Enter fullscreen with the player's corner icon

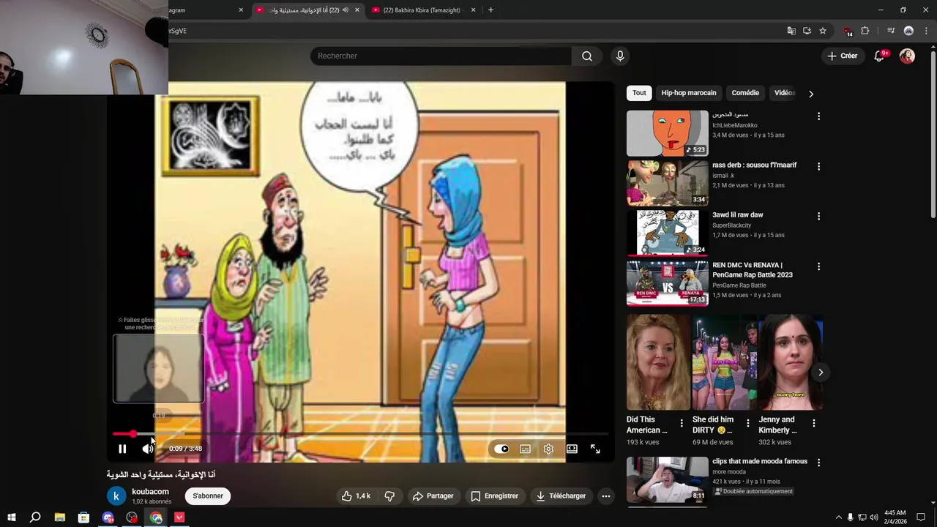coord(595,449)
